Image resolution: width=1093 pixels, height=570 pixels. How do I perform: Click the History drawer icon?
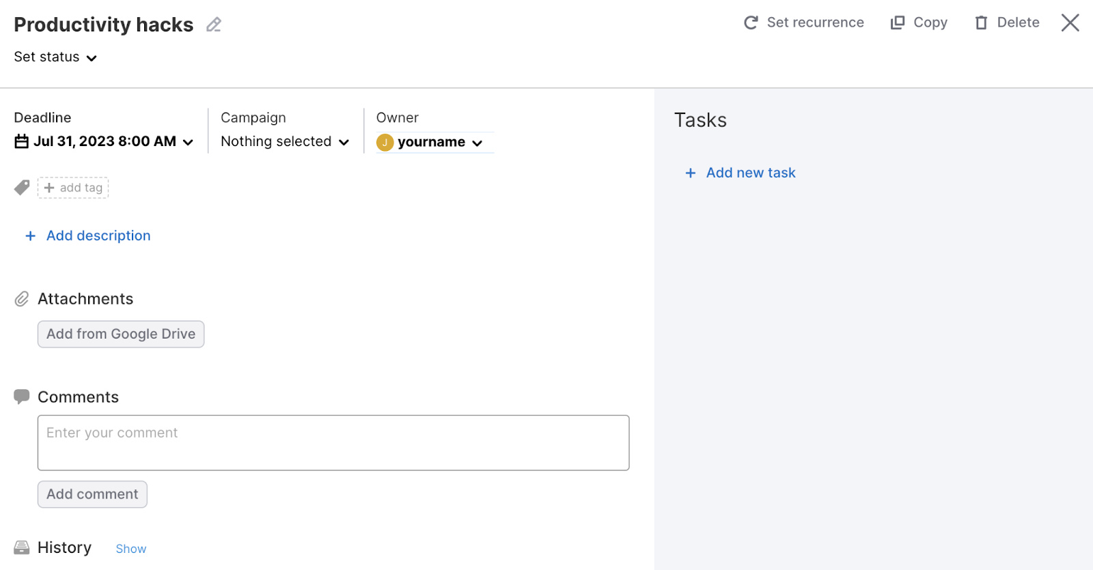(22, 547)
